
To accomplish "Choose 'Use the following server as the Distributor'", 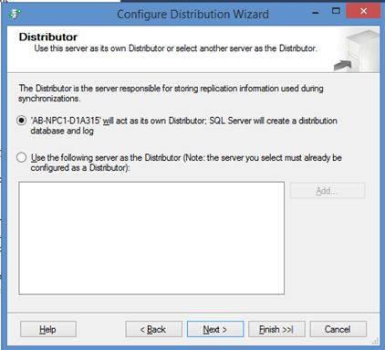I will click(21, 158).
